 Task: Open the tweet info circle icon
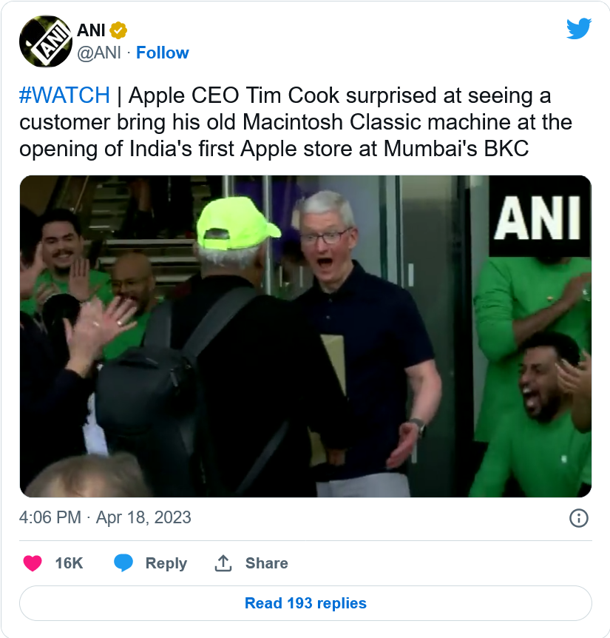coord(579,518)
